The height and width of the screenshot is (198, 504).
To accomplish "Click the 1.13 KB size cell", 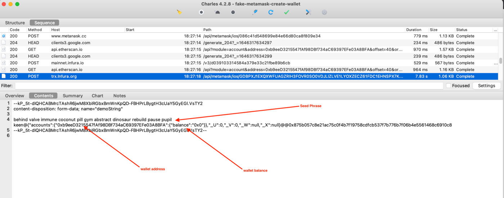I will click(446, 36).
